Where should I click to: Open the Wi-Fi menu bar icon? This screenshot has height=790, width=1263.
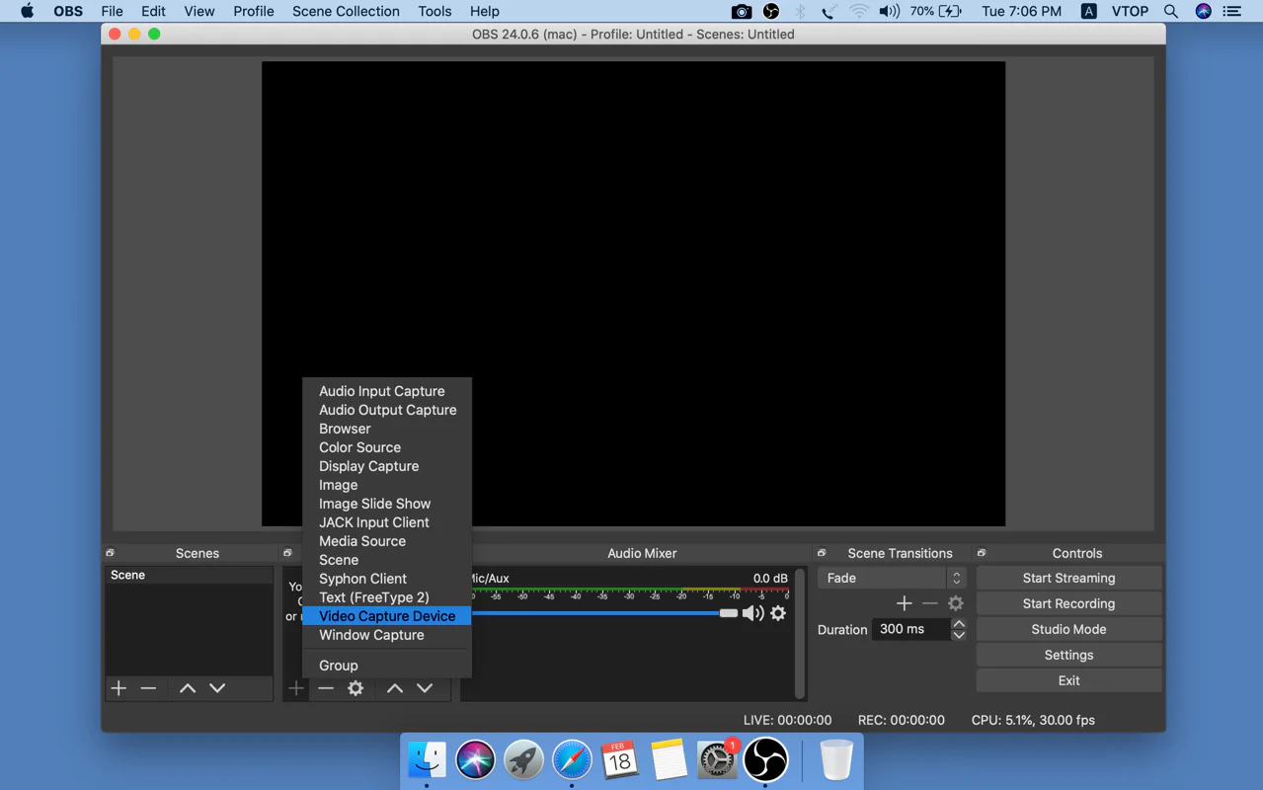click(859, 11)
